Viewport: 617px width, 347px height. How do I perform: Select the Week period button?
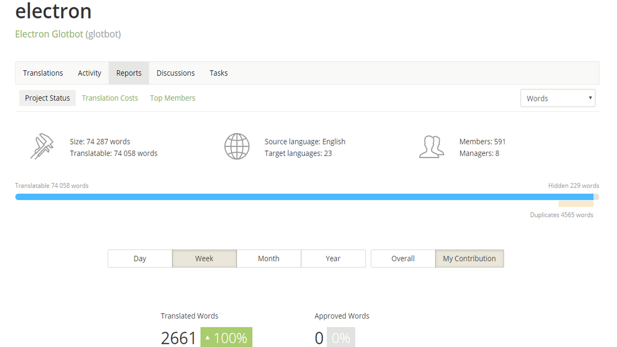[204, 258]
